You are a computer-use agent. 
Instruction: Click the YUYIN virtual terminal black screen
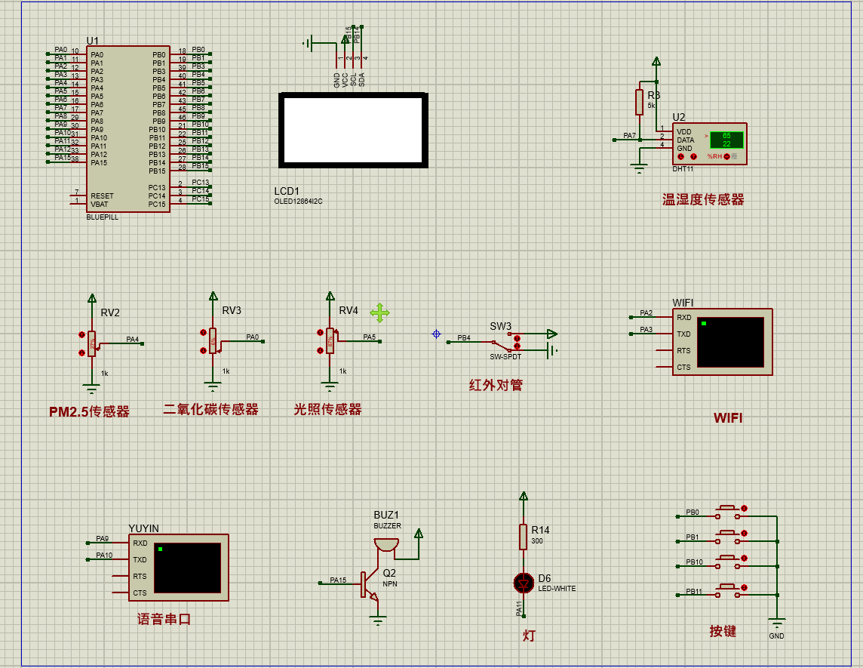tap(187, 568)
